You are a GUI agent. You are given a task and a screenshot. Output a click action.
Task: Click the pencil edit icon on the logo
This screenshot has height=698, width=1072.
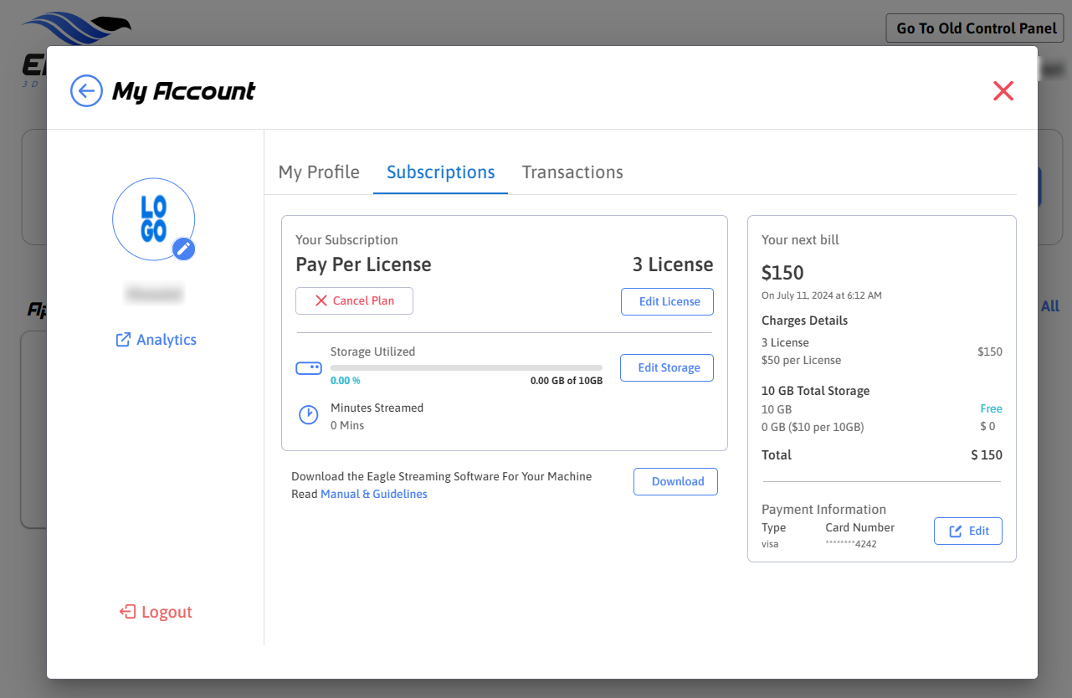(x=184, y=249)
